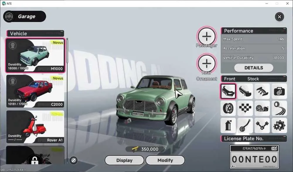Click the Max Speed value 146

click(x=281, y=39)
